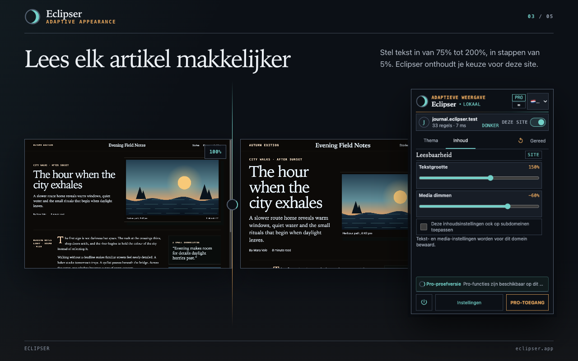The image size is (578, 361).
Task: Click '33 regels · 7 ms' stats text
Action: point(450,125)
